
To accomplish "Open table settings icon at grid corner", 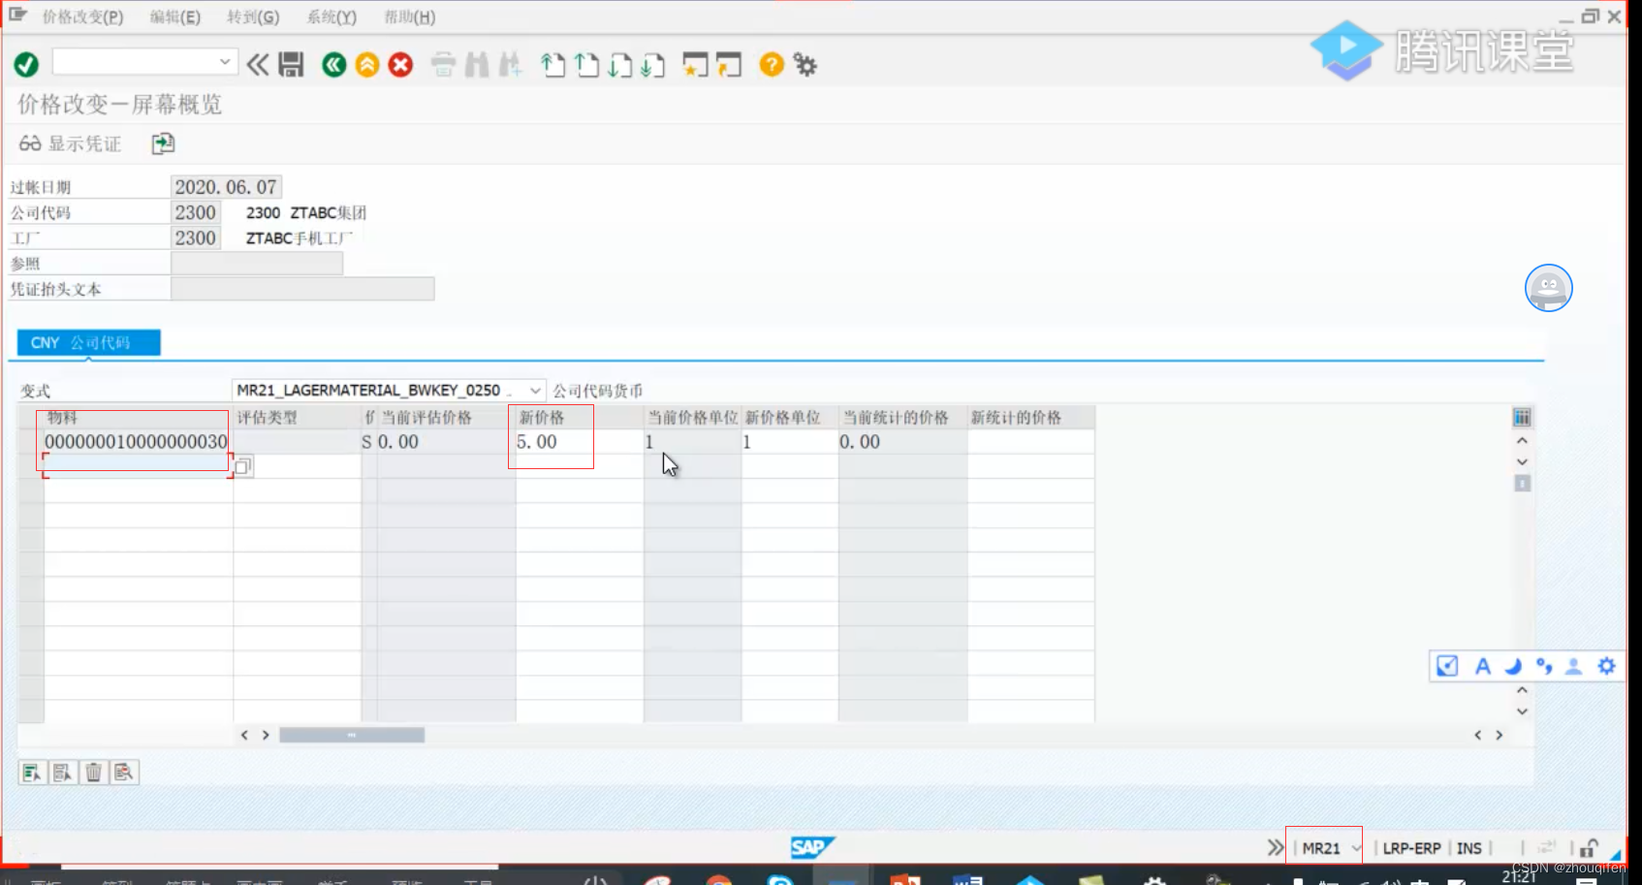I will 1522,418.
